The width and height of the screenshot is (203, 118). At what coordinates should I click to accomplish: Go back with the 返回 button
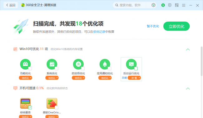[x=11, y=5]
